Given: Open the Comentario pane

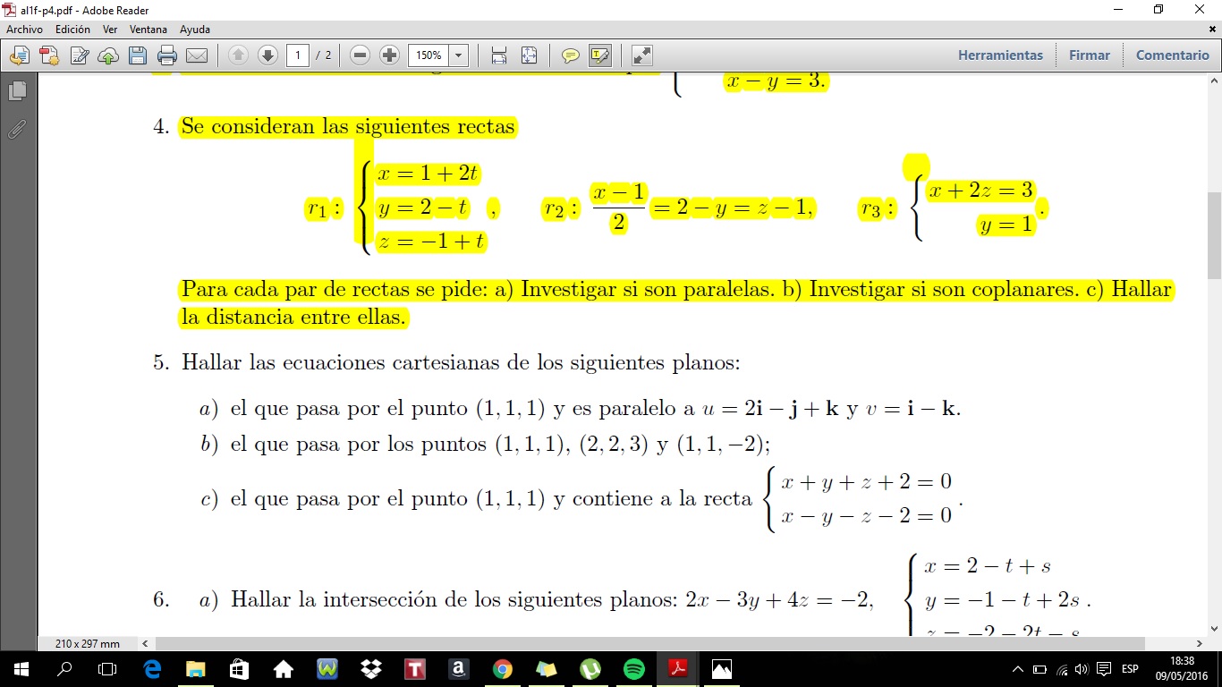Looking at the screenshot, I should tap(1172, 55).
